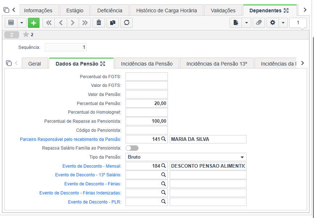Open Evento de Desconto - 13º Salário link
This screenshot has width=314, height=218.
(88, 175)
